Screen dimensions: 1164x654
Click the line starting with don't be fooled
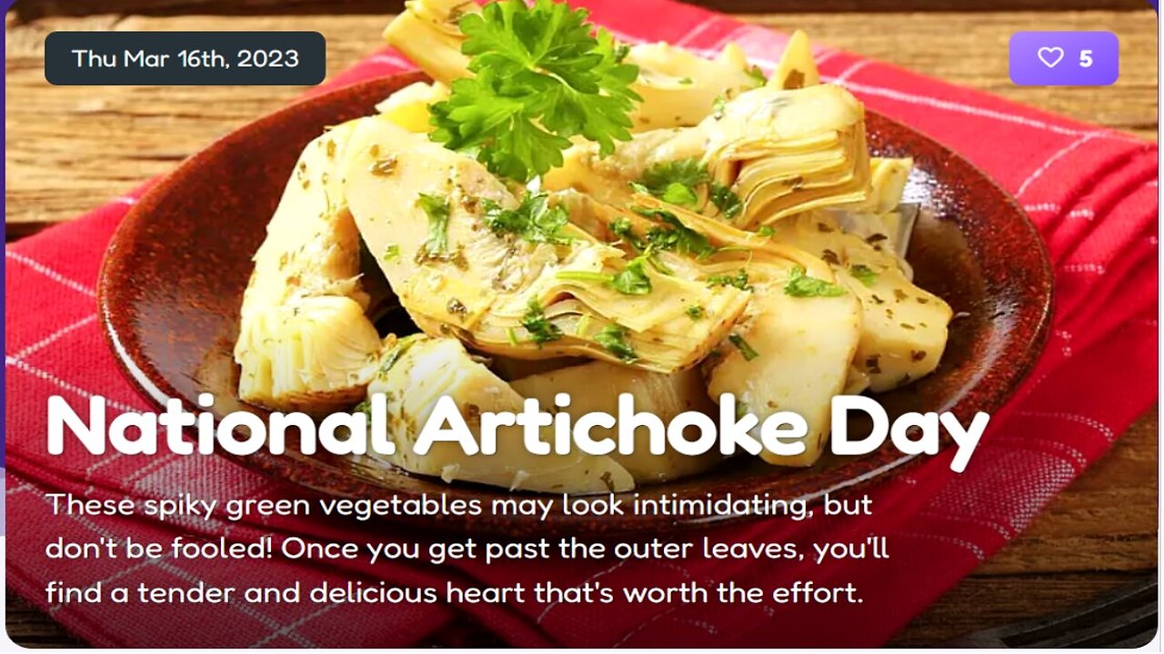tap(467, 549)
